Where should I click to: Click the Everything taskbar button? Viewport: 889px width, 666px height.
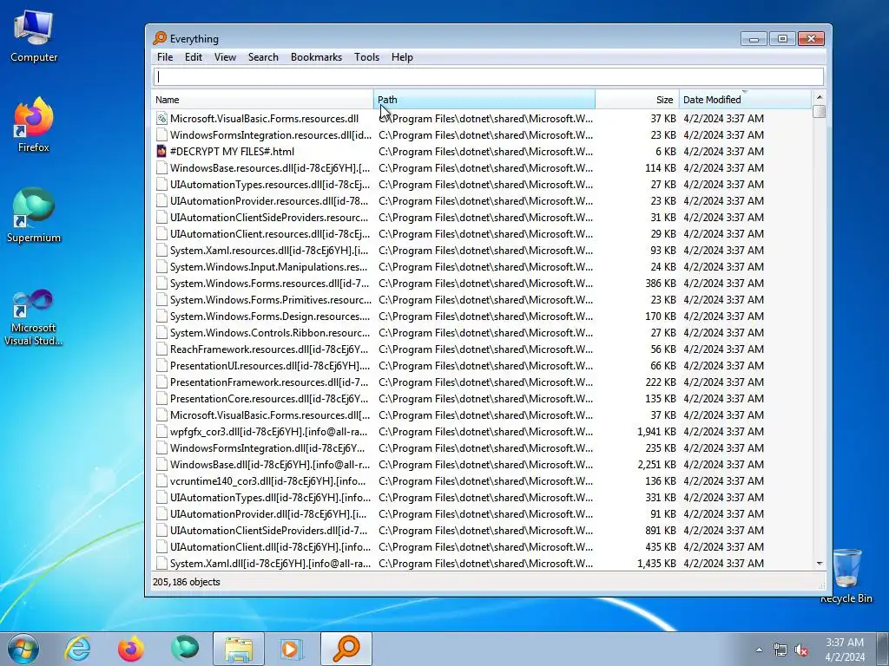(346, 649)
